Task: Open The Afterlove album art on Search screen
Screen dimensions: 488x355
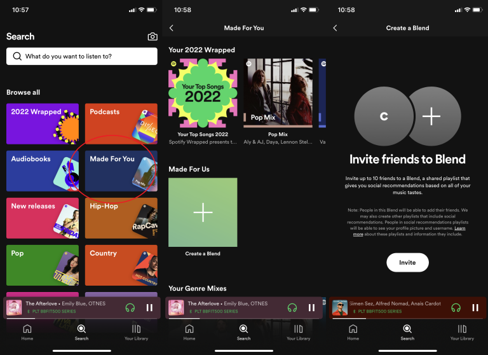Action: pyautogui.click(x=15, y=308)
